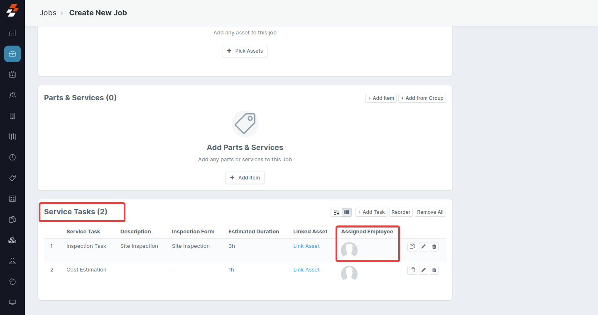Open the active Jobs briefcase sidebar item
The width and height of the screenshot is (598, 315).
point(12,54)
